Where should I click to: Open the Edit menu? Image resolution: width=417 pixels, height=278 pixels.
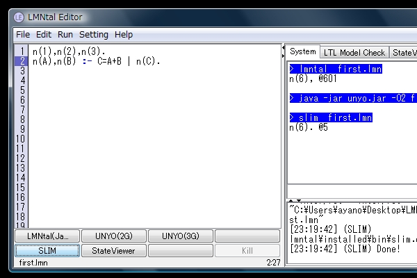pos(44,34)
